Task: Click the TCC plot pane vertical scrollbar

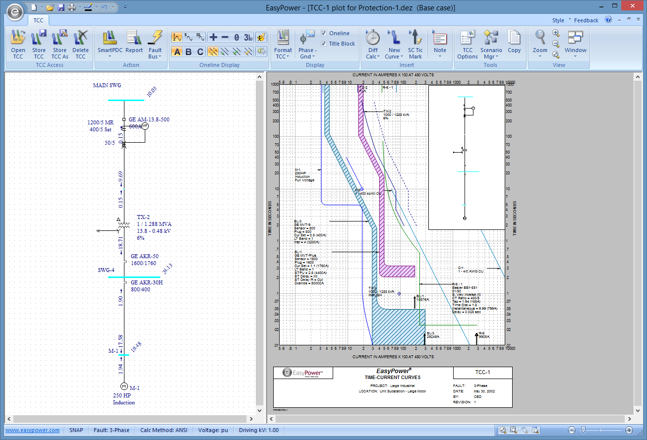Action: [638, 244]
